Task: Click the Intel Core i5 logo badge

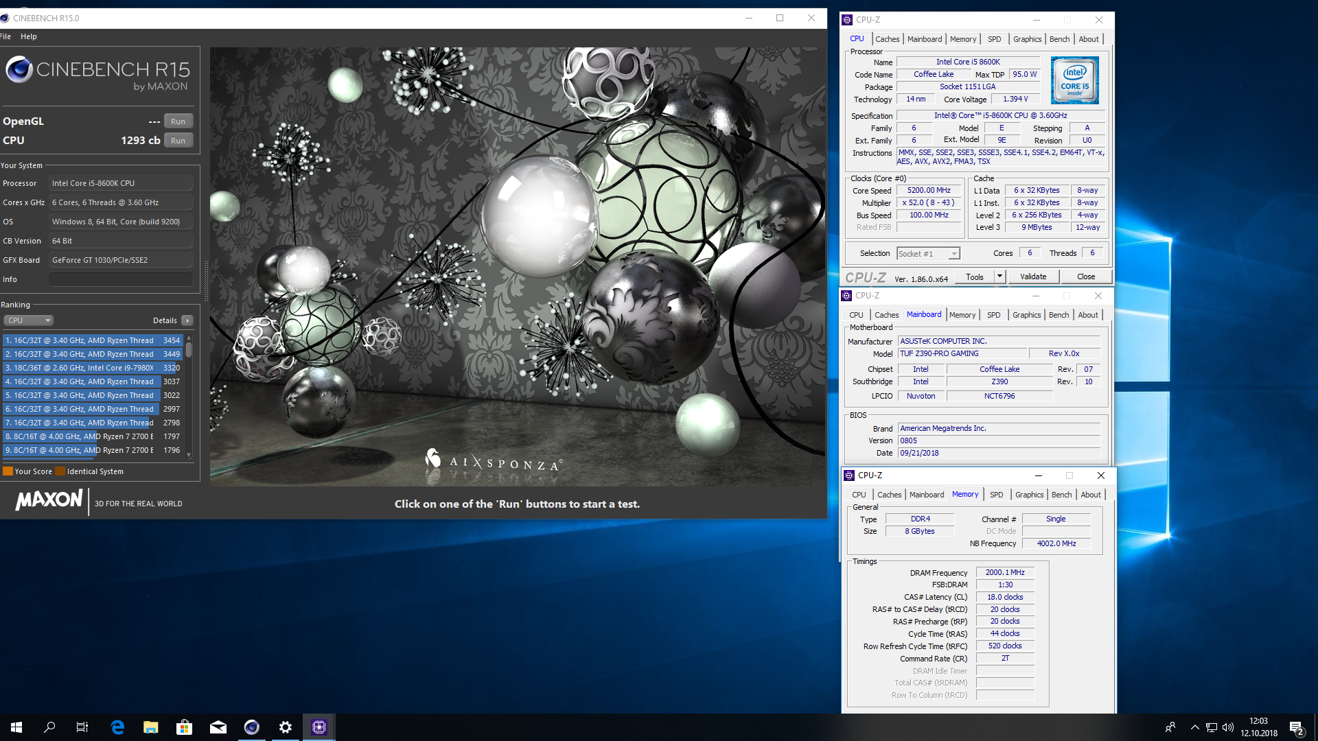Action: coord(1075,80)
